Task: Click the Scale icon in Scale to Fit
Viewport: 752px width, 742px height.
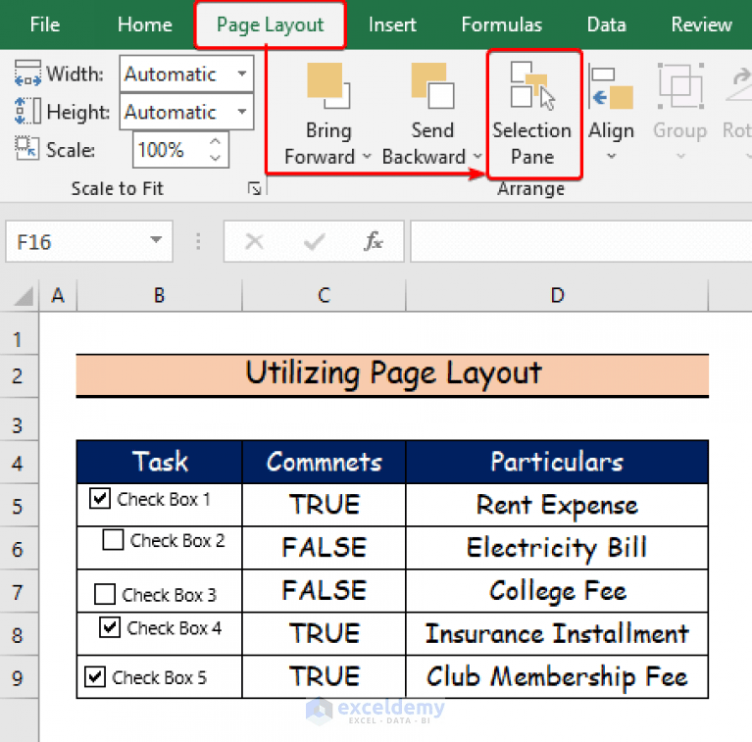Action: 26,148
